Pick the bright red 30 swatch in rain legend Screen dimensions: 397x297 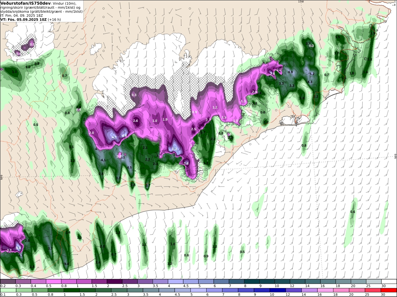(x=389, y=290)
